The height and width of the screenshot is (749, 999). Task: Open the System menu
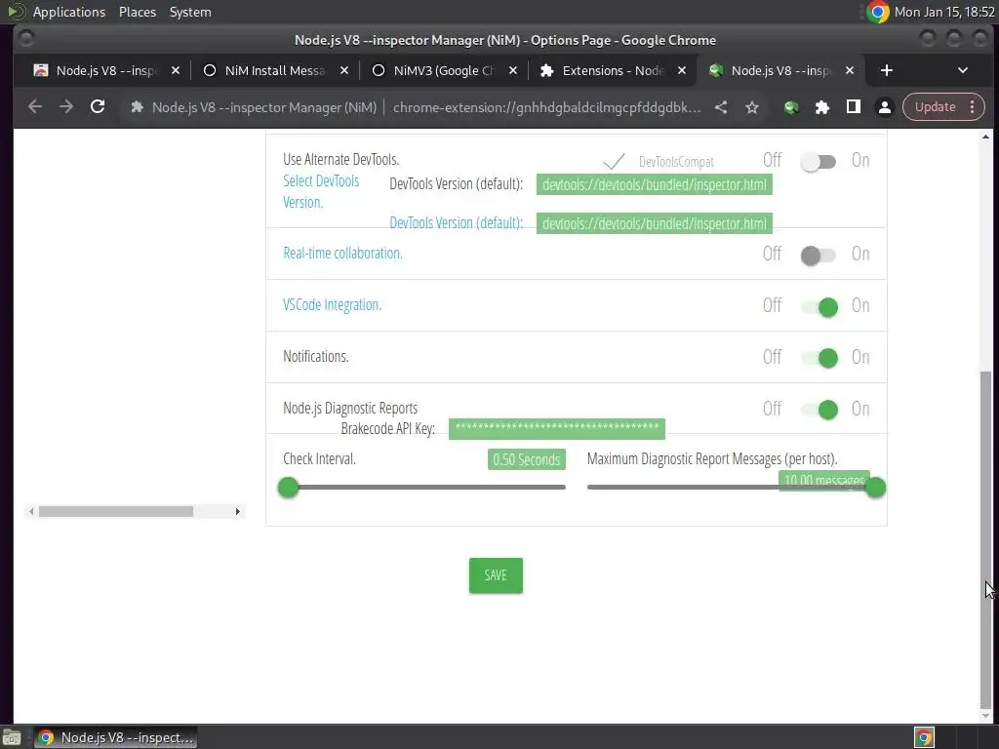pyautogui.click(x=190, y=12)
